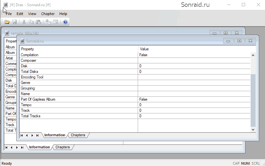Image resolution: width=265 pixels, height=166 pixels.
Task: Open the Help menu
Action: [x=63, y=14]
